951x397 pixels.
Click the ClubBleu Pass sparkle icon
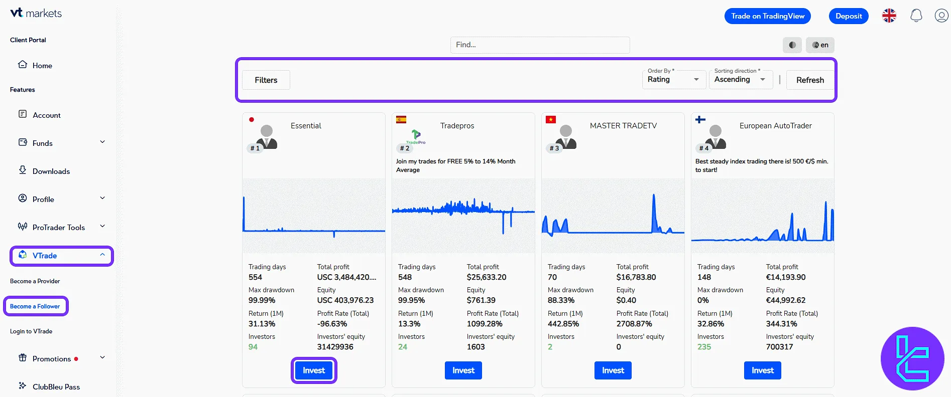pos(23,386)
